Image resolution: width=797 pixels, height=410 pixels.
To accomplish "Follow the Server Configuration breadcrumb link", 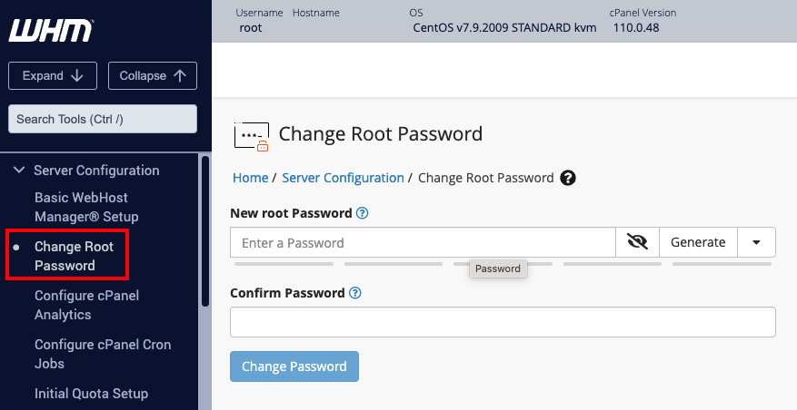I will pos(343,178).
